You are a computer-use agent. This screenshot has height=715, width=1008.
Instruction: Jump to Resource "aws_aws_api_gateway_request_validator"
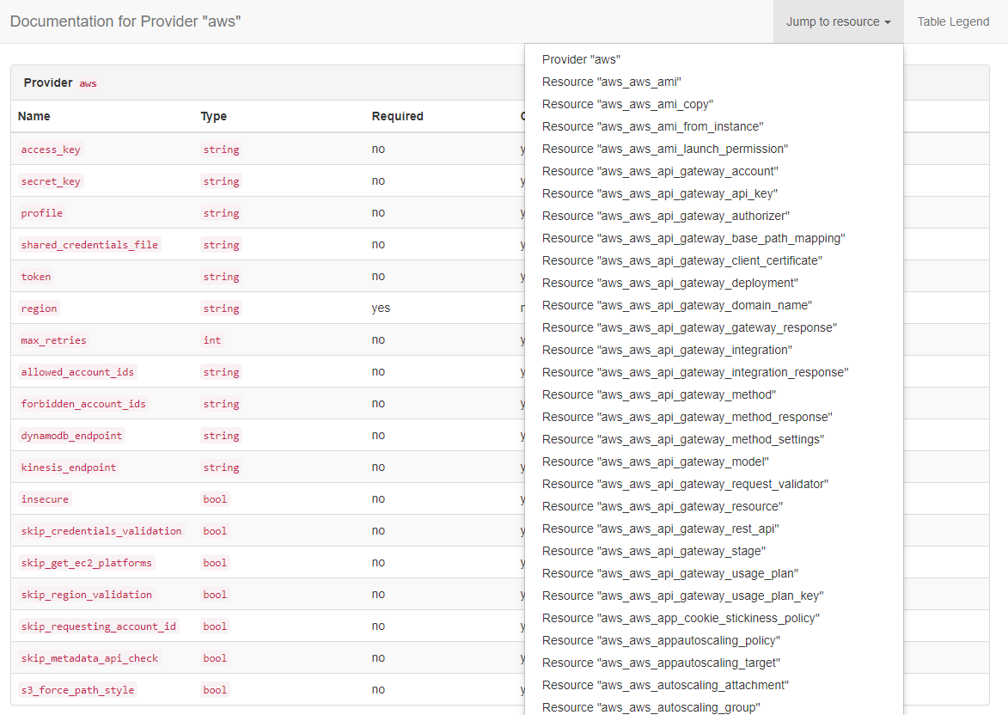pos(713,484)
